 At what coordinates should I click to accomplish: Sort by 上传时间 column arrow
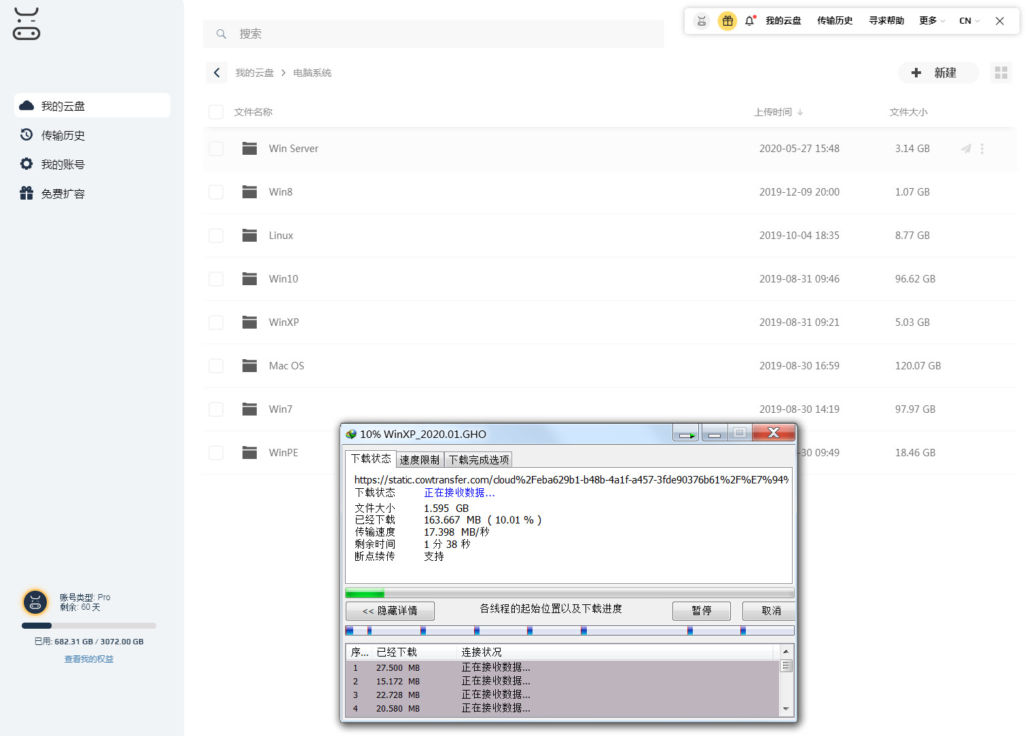pos(800,112)
